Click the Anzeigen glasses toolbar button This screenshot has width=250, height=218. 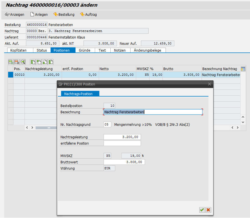[x=15, y=14]
